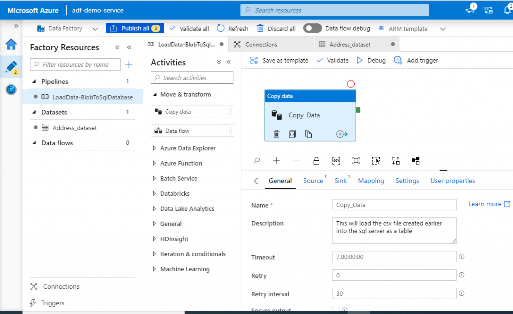513x314 pixels.
Task: Select the Address_dataset tree item
Action: point(74,128)
